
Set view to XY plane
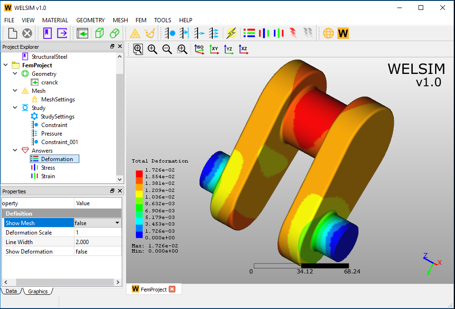pyautogui.click(x=214, y=49)
